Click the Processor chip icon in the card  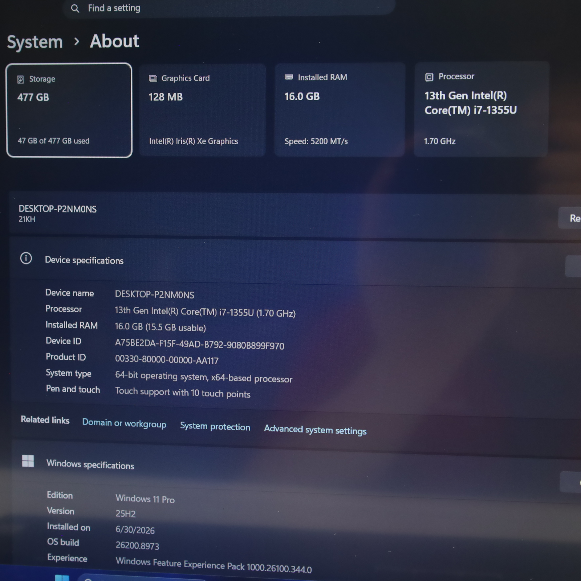click(x=429, y=77)
